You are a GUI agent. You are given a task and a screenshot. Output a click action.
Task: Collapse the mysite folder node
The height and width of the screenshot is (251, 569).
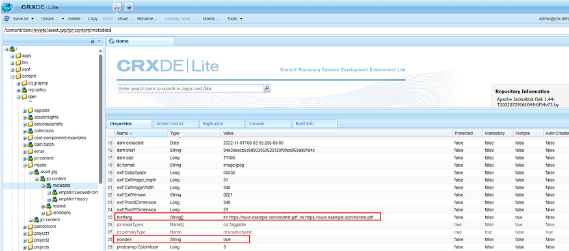click(x=24, y=165)
